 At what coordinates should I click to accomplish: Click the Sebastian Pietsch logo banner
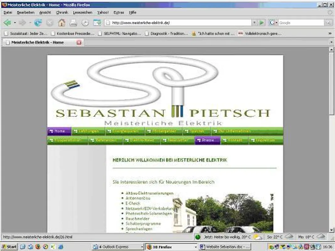[165, 91]
